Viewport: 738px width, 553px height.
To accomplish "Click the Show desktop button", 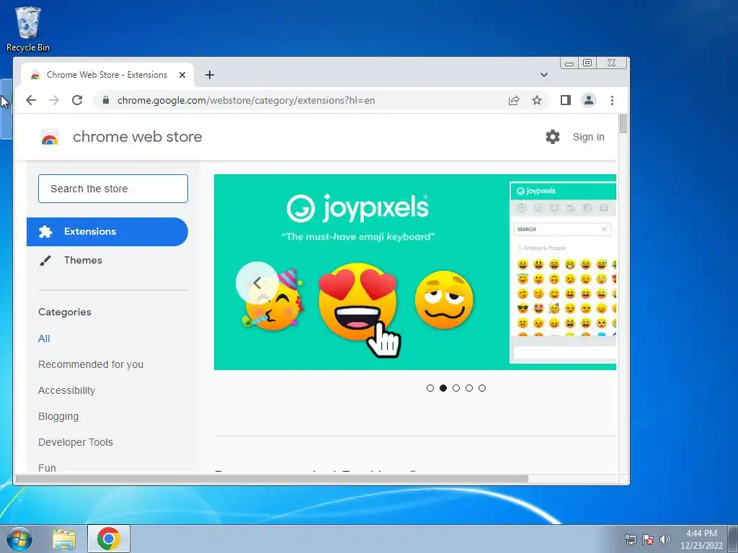I will click(733, 539).
